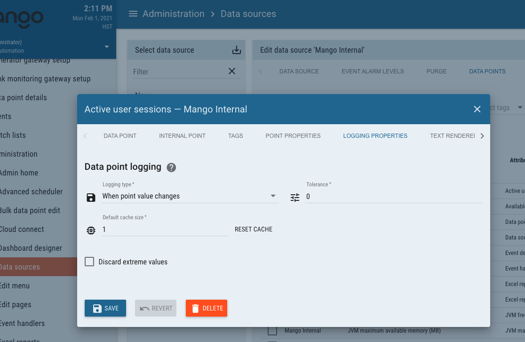Click the tune sliders icon beside Tolerance
The width and height of the screenshot is (525, 342).
click(295, 197)
